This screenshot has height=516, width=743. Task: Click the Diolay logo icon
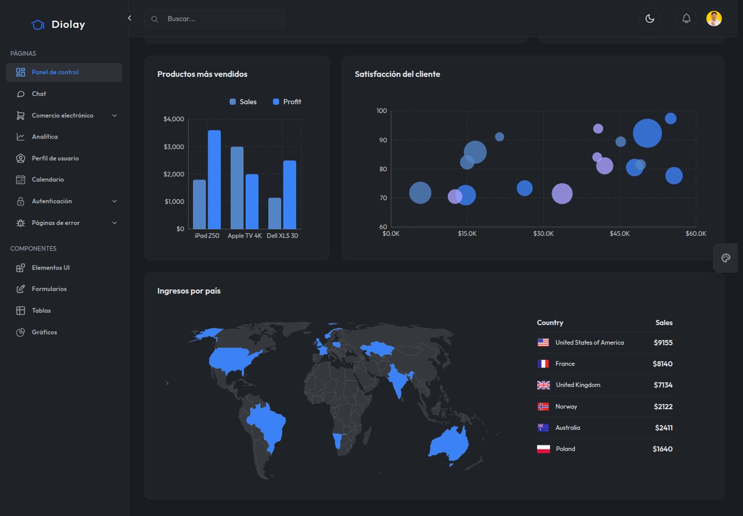point(38,25)
